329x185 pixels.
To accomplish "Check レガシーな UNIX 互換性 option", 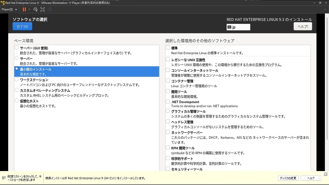I will click(x=168, y=59).
